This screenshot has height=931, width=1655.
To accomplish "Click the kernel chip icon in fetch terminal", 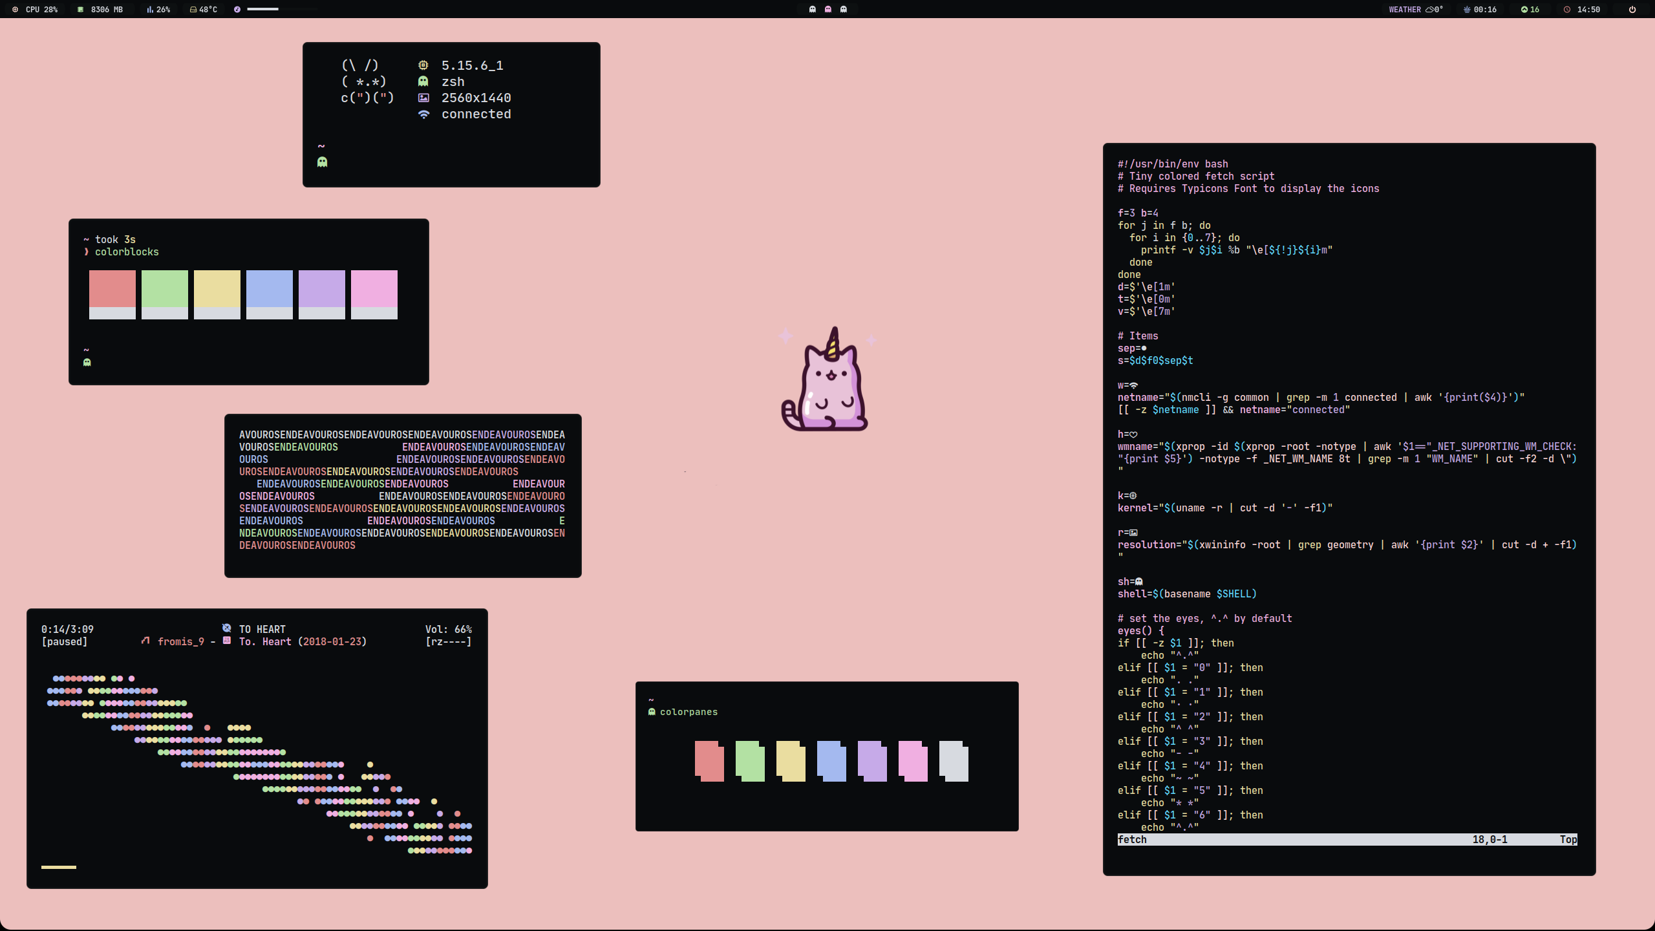I will tap(423, 65).
